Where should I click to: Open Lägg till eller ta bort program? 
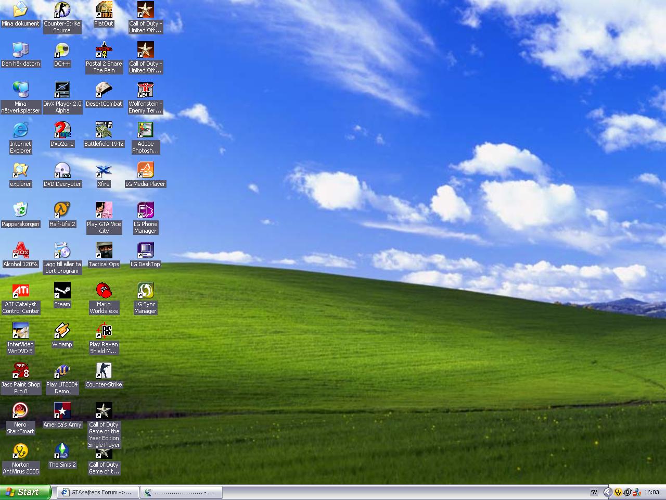click(x=62, y=250)
